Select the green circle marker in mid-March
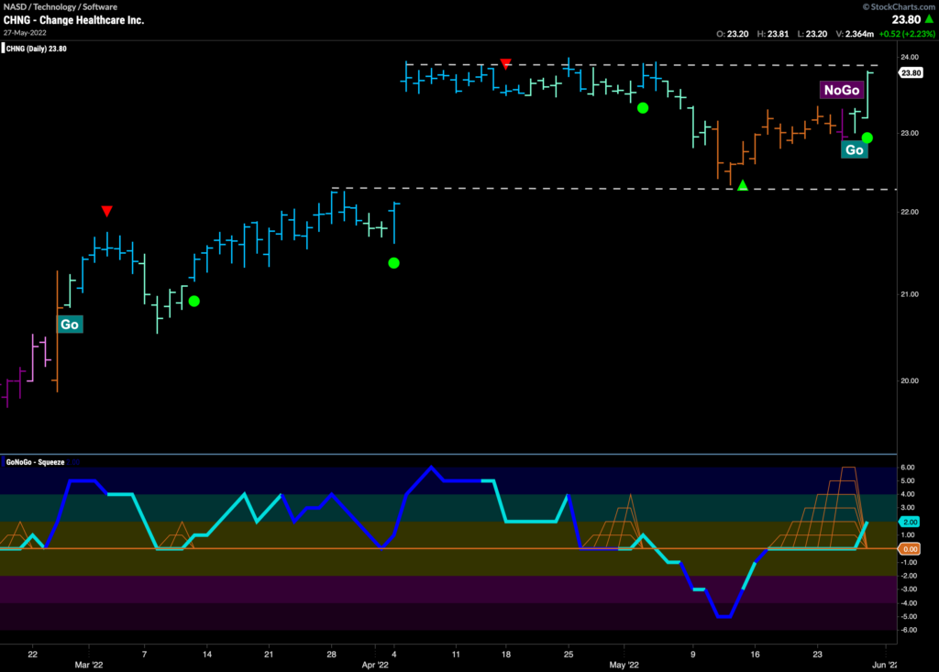This screenshot has width=939, height=672. (x=194, y=302)
